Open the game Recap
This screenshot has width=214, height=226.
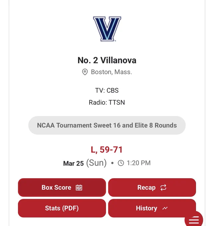(x=152, y=187)
